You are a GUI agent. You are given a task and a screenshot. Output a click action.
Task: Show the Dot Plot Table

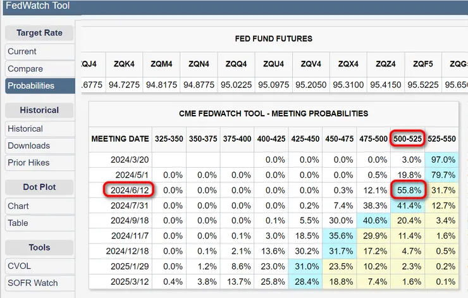click(18, 223)
